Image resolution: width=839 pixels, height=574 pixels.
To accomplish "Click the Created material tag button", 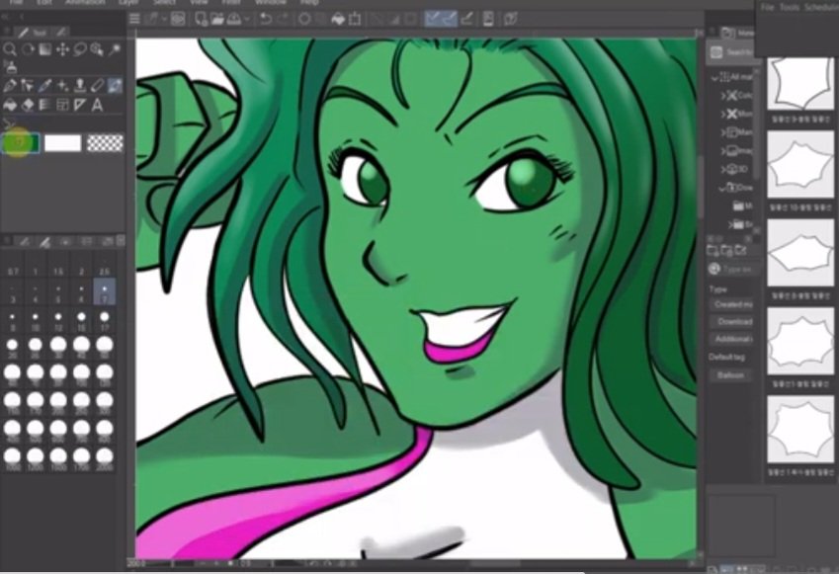I will tap(733, 304).
